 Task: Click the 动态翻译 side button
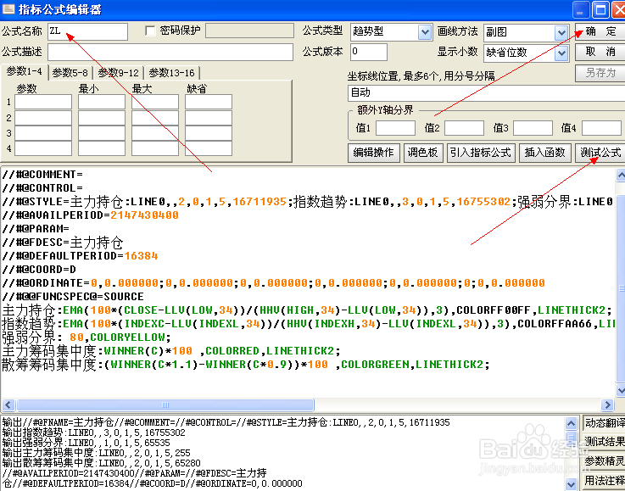coord(605,423)
